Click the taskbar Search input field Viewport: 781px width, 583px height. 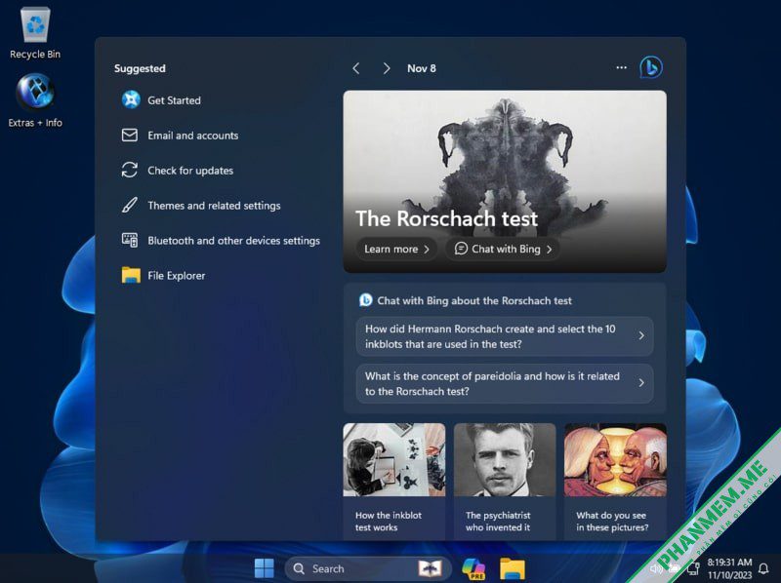[369, 568]
